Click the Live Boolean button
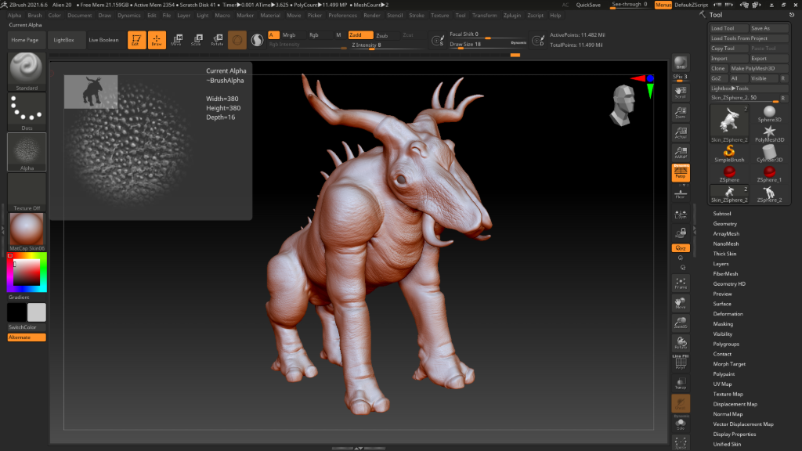The width and height of the screenshot is (802, 451). [104, 40]
